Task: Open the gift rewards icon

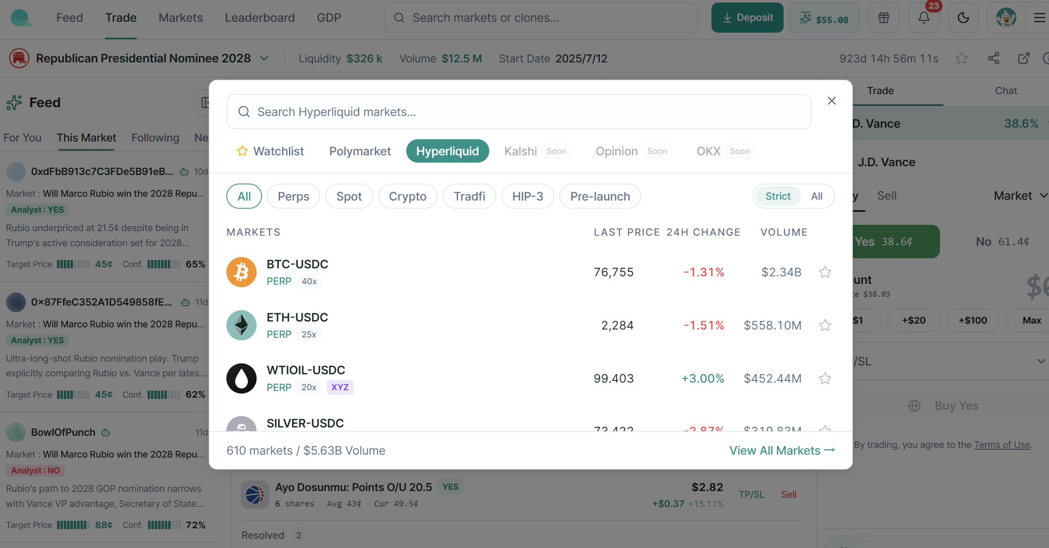Action: [x=883, y=18]
